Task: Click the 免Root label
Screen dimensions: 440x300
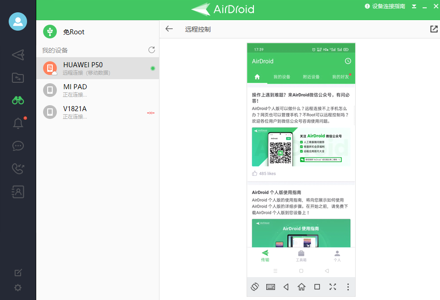Action: pyautogui.click(x=73, y=32)
